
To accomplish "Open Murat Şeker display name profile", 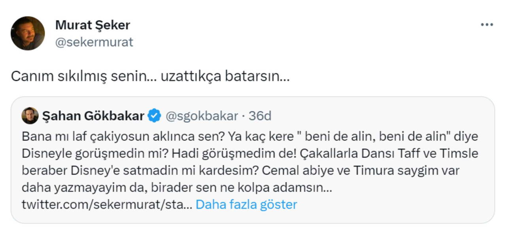I will [93, 25].
